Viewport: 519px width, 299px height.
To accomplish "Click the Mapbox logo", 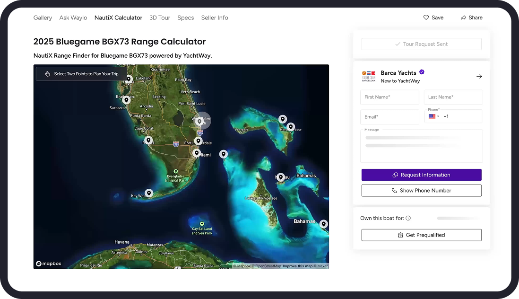I will pos(49,264).
